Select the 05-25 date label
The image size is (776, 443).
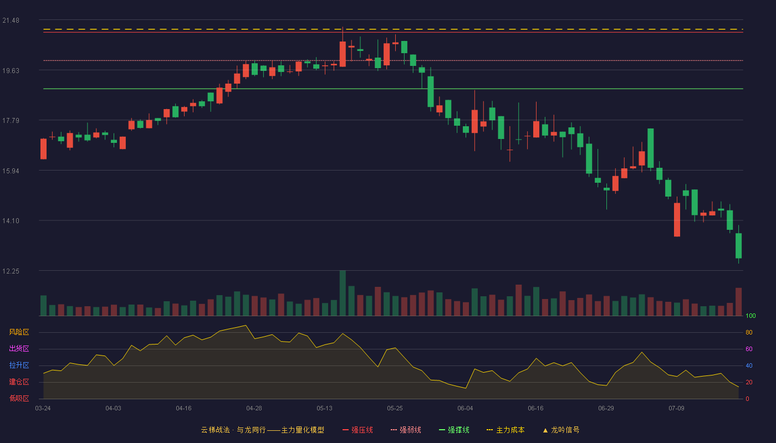pyautogui.click(x=395, y=408)
